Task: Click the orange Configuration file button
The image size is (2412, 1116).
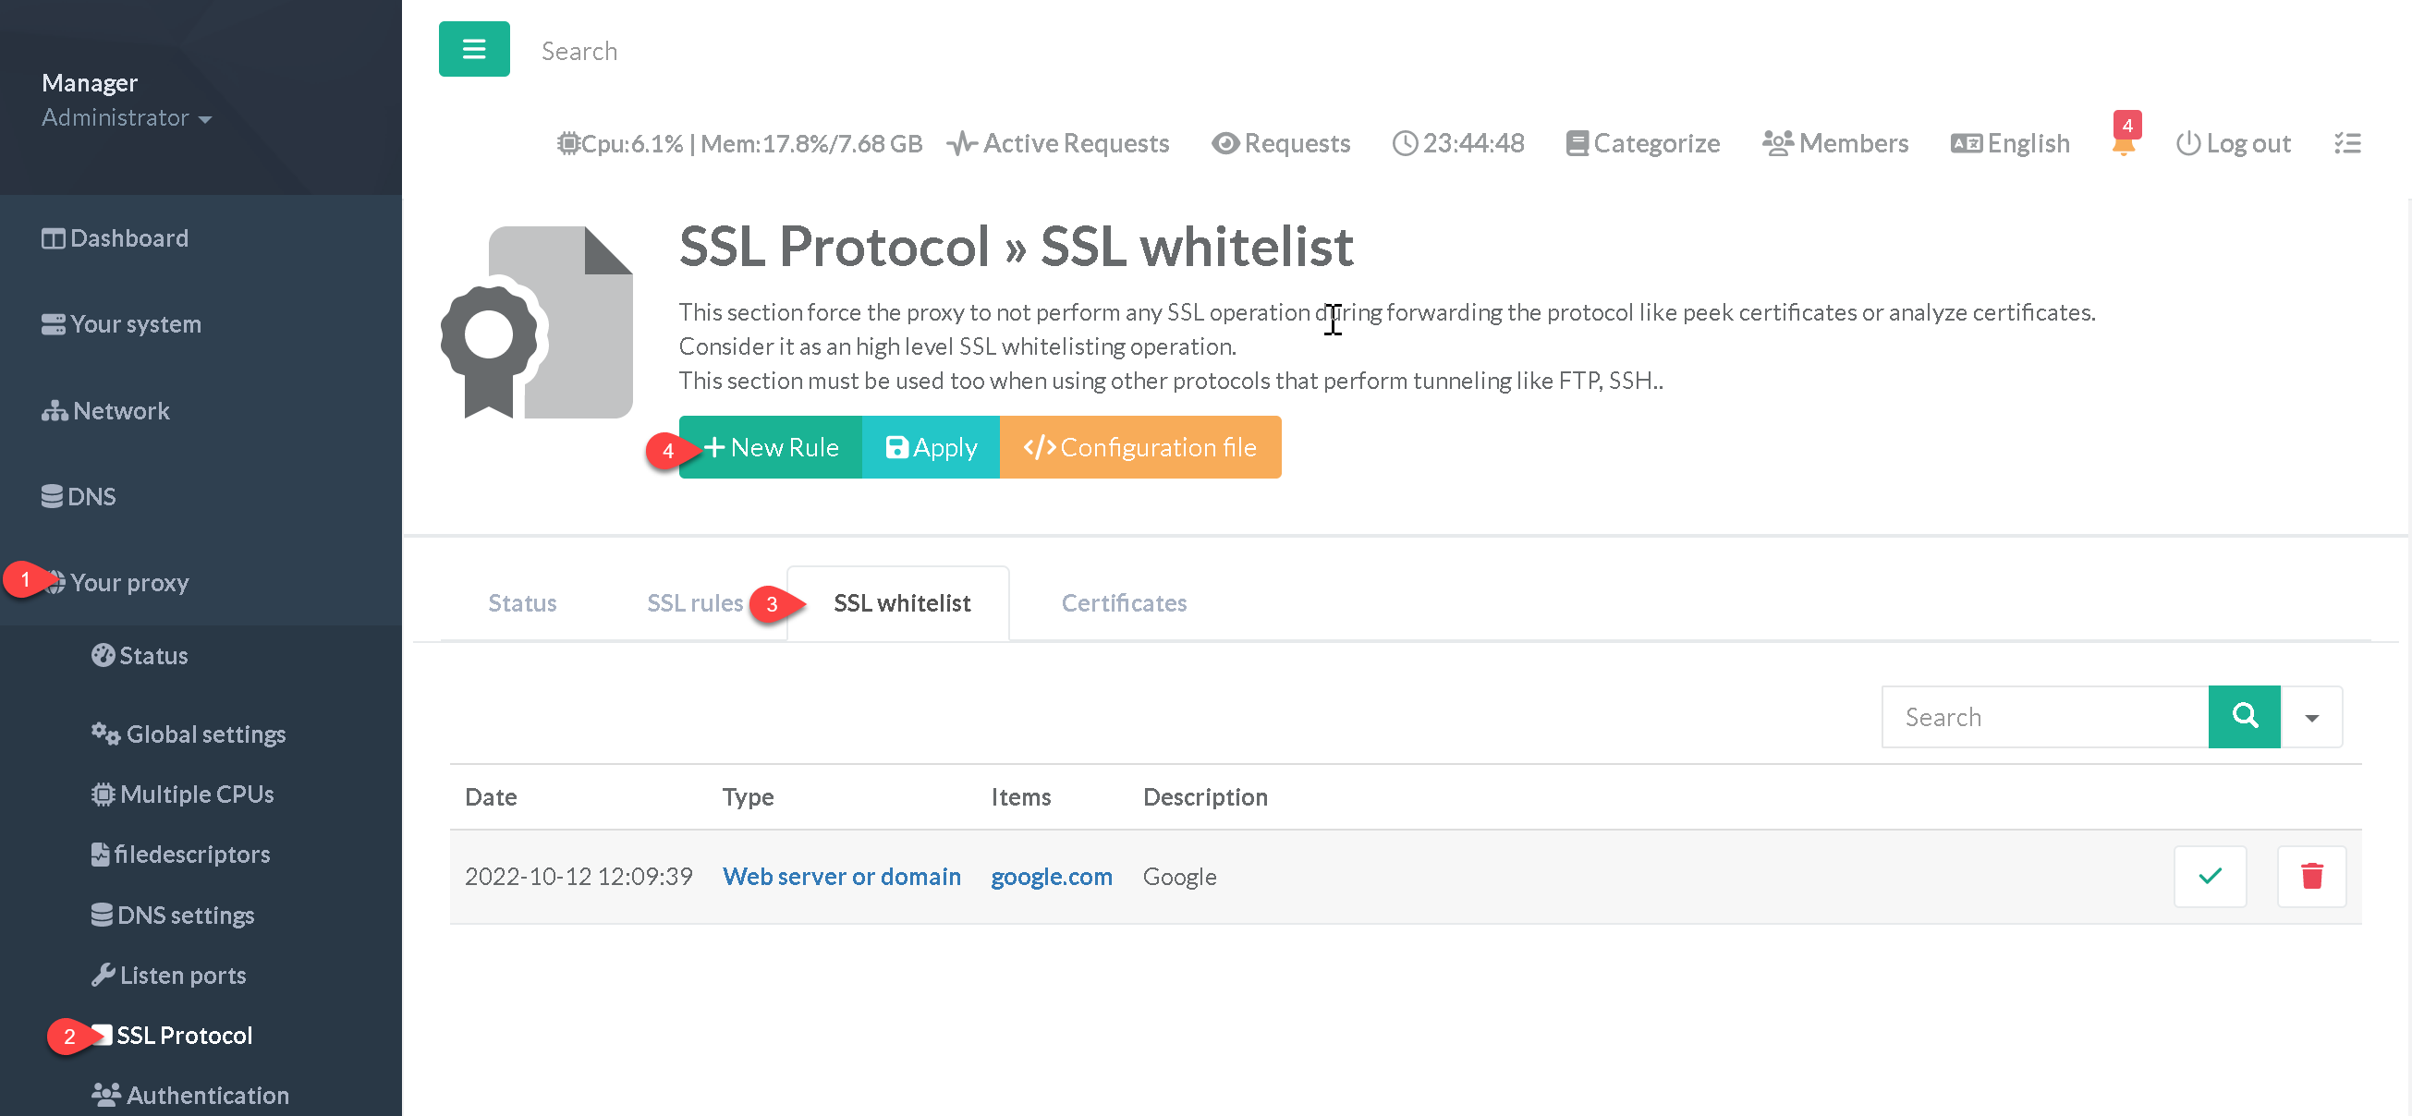Action: (1139, 447)
